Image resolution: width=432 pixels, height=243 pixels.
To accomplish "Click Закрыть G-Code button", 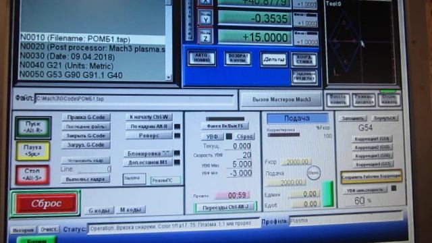I will point(86,136).
